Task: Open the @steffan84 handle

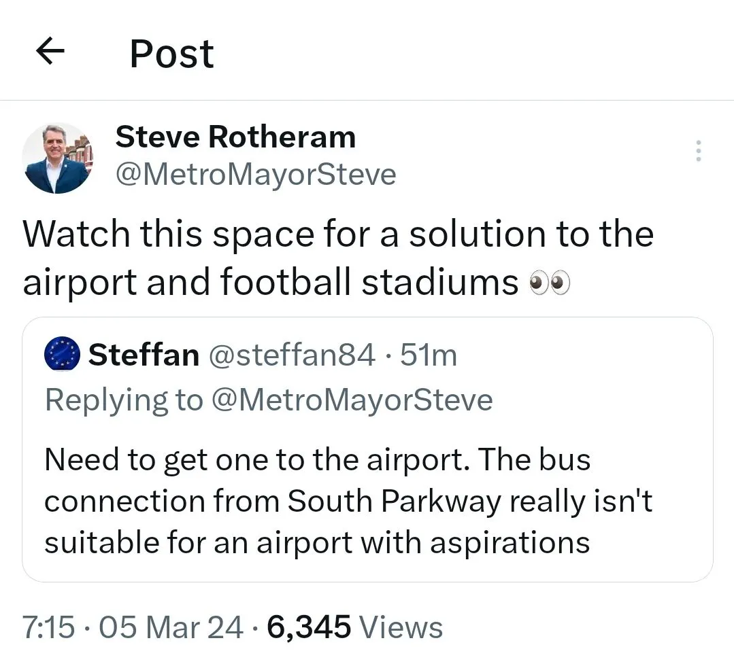Action: pos(291,355)
